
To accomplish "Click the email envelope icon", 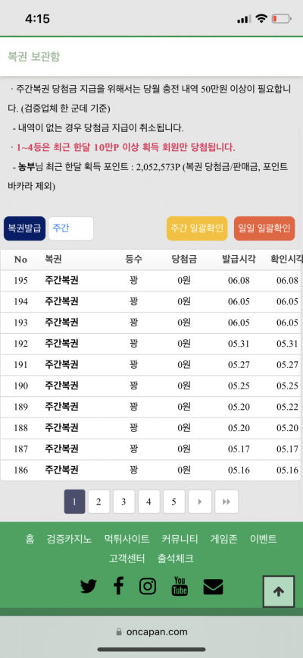I will click(213, 587).
